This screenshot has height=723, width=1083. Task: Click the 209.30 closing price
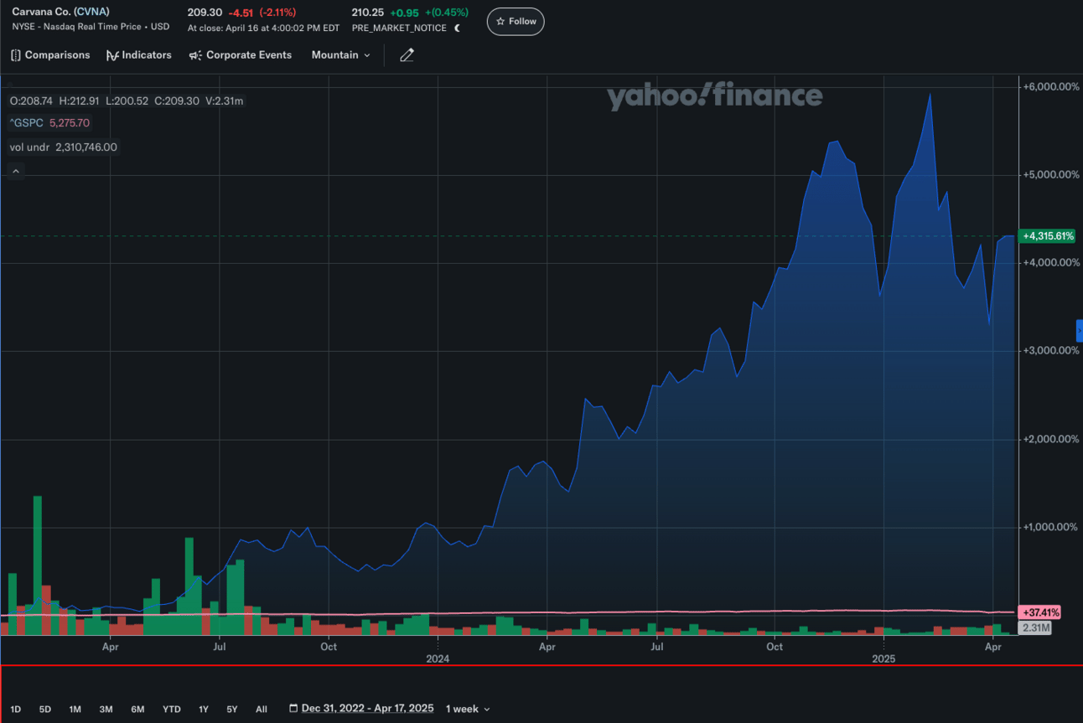tap(205, 13)
